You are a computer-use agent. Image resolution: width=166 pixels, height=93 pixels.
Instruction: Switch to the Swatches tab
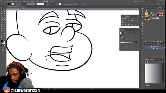160,8
